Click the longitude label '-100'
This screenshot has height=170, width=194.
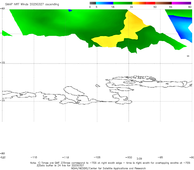coord(129,157)
